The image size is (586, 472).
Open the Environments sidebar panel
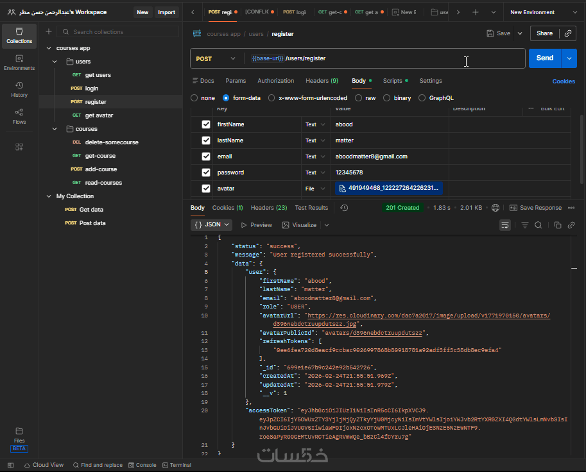pyautogui.click(x=19, y=63)
